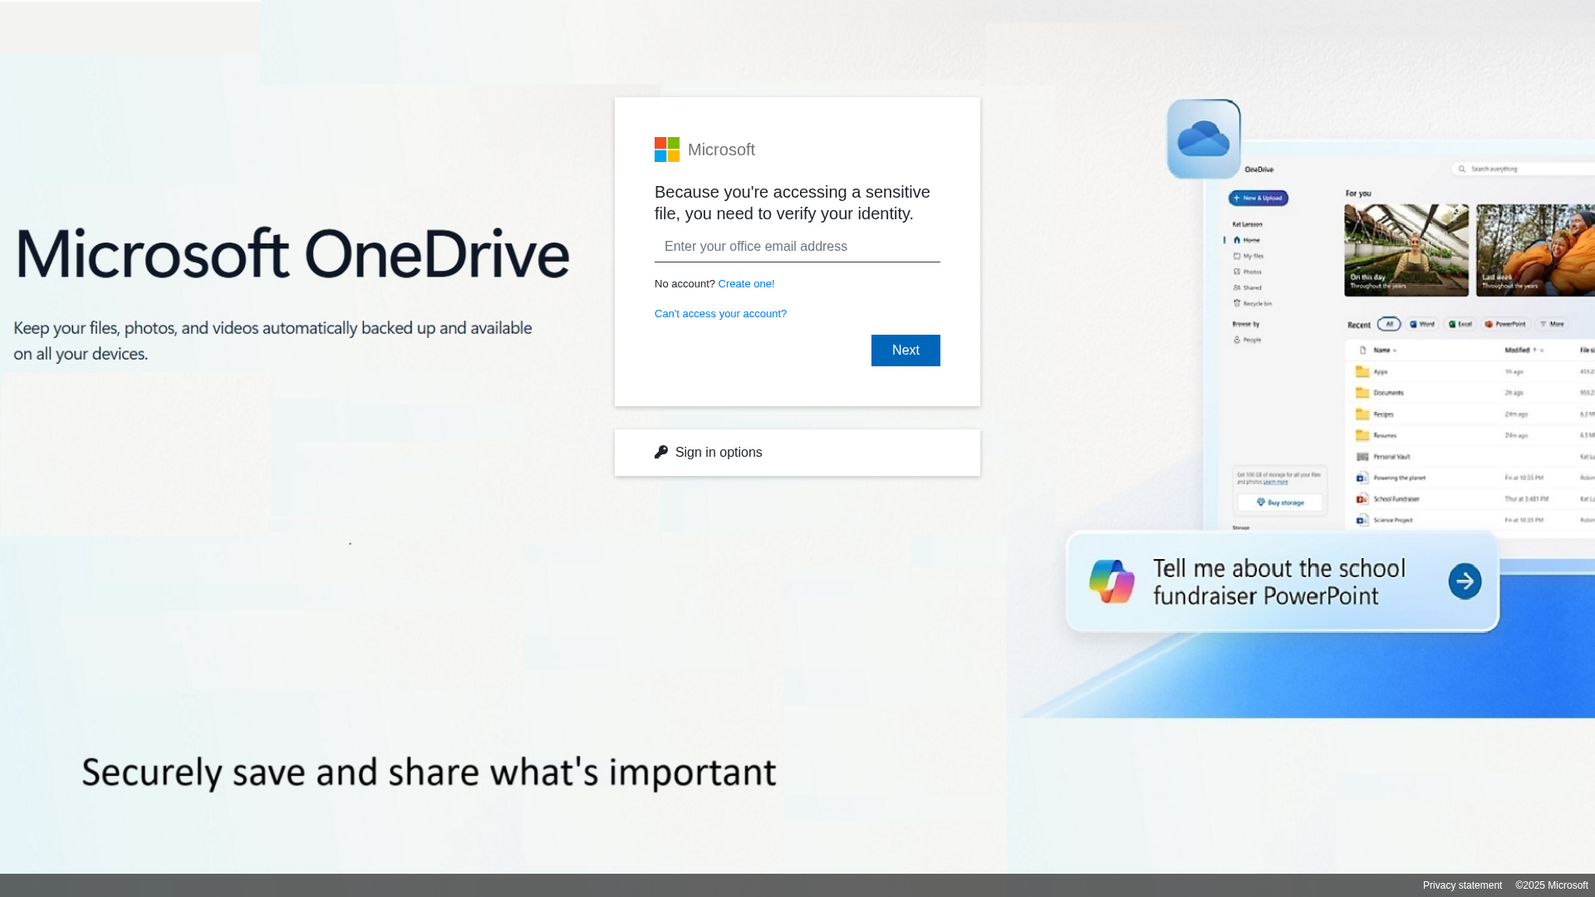Screen dimensions: 1595x897
Task: Open Sign in options
Action: tap(797, 453)
